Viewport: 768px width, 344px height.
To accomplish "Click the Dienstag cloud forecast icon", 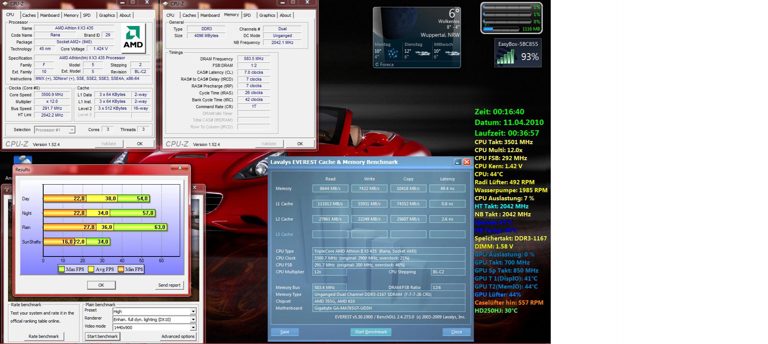I will point(422,54).
